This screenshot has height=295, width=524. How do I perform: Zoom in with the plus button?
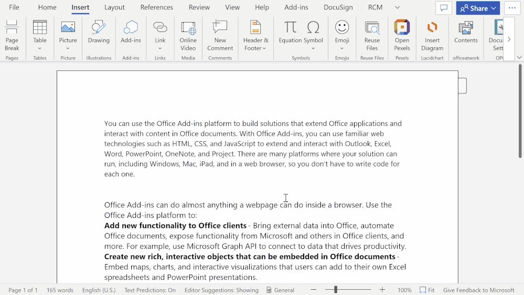pos(382,290)
